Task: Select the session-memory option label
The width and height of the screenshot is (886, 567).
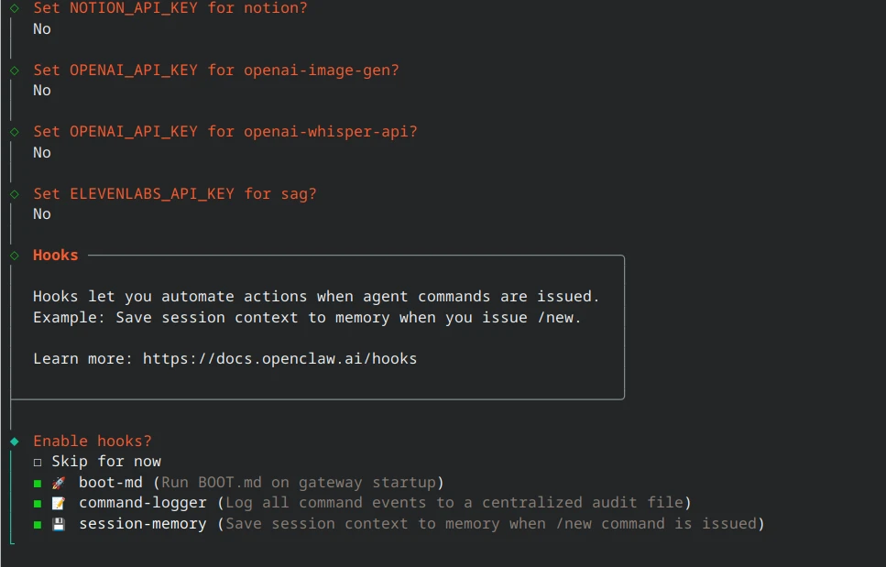Action: (143, 524)
